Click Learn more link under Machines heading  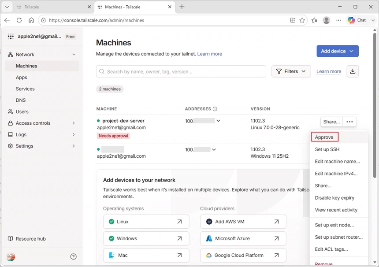click(210, 54)
